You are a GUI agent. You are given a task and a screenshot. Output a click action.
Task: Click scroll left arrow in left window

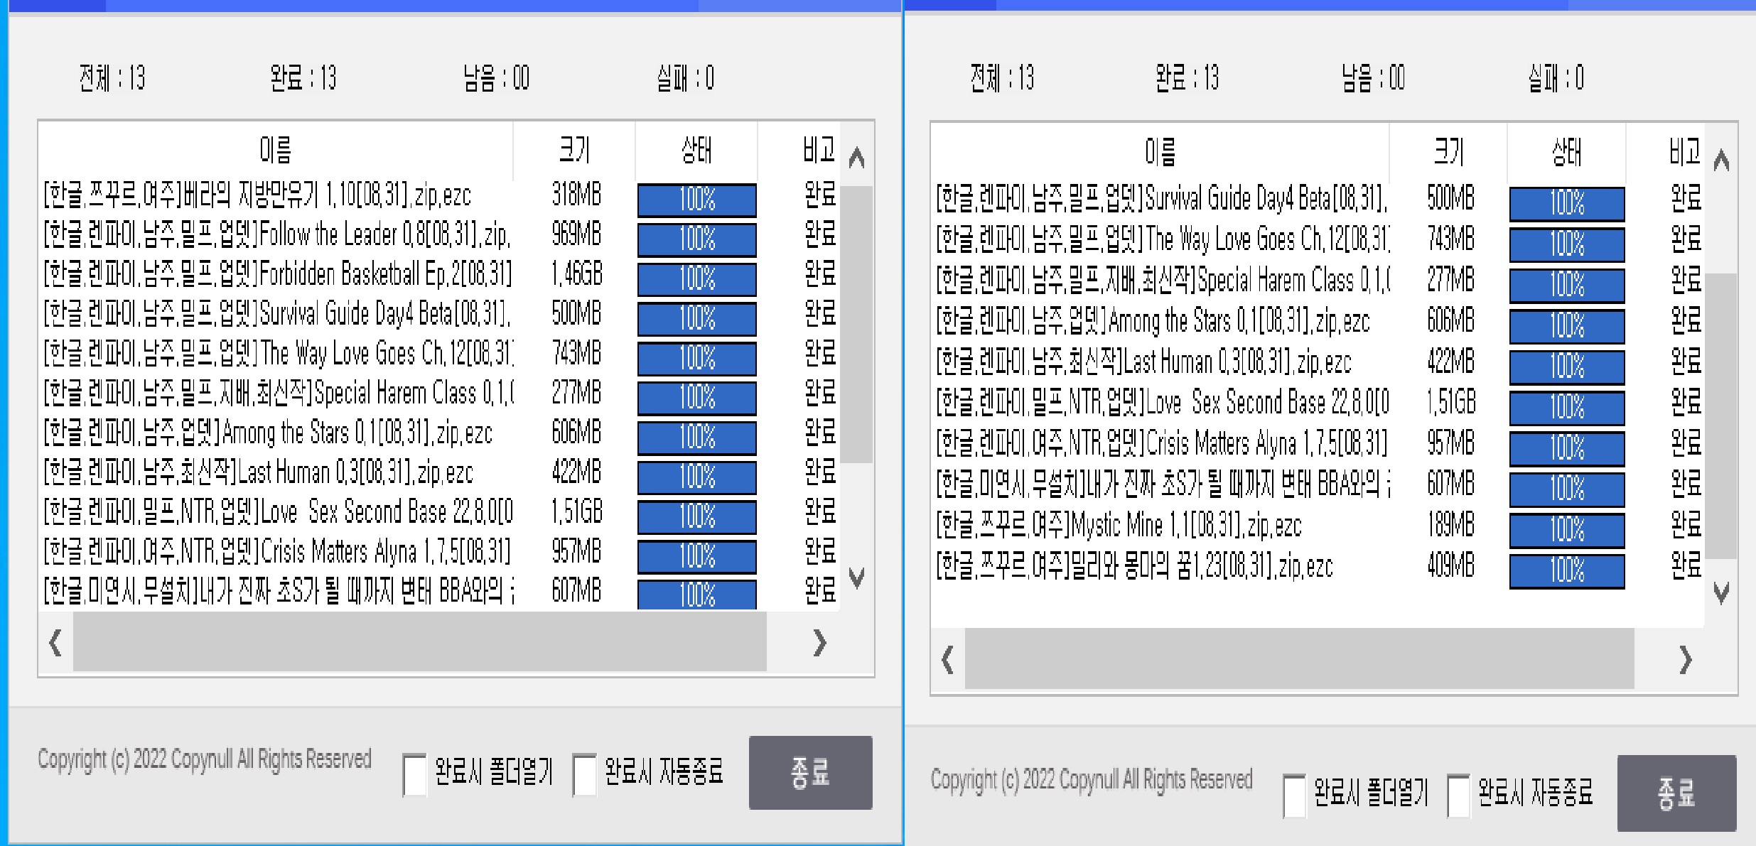55,643
